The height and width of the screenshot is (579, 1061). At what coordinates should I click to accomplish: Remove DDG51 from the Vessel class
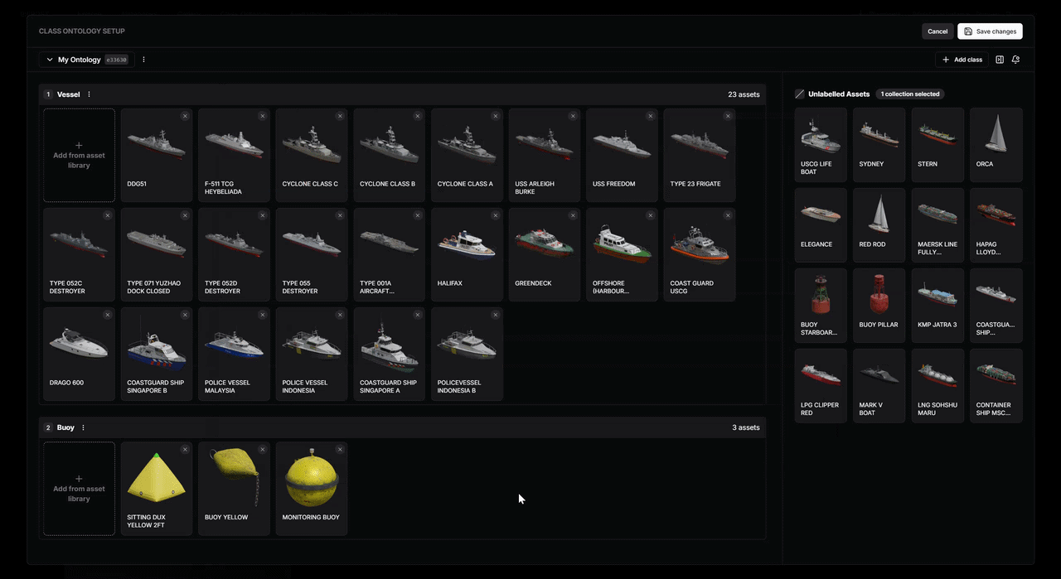[x=185, y=116]
